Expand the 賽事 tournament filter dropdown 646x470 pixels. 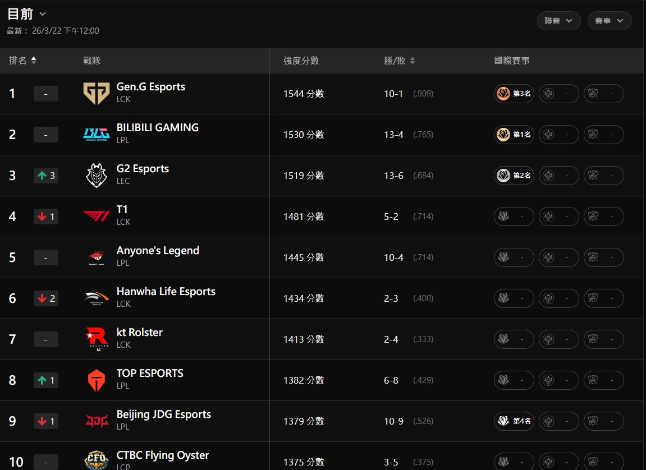tap(609, 21)
